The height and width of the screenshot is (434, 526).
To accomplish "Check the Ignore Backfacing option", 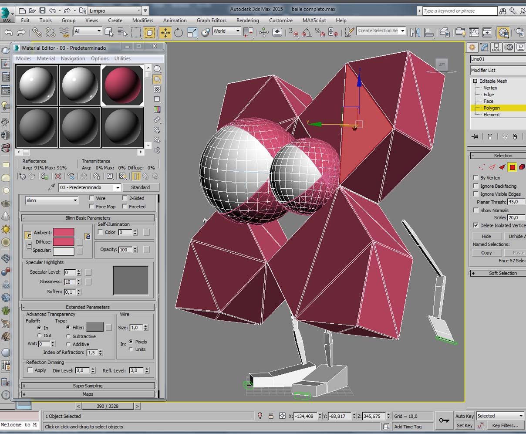I will pyautogui.click(x=476, y=186).
